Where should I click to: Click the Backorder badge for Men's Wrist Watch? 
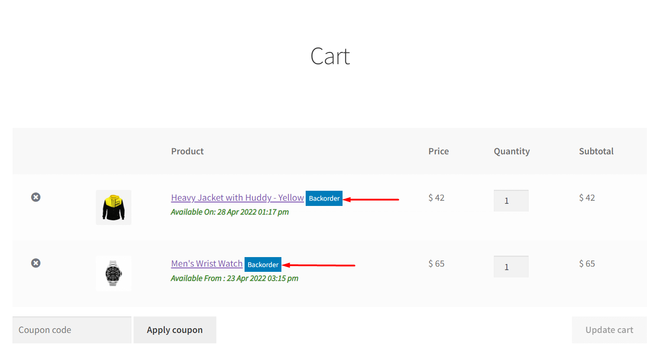click(x=263, y=264)
